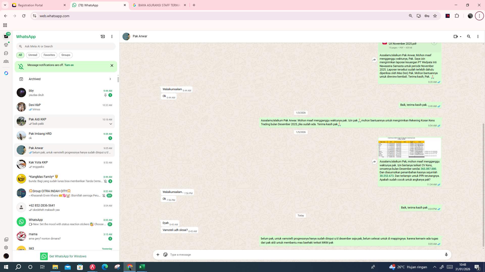Open the video call type dropdown arrow
Viewport: 485px width, 272px height.
460,36
